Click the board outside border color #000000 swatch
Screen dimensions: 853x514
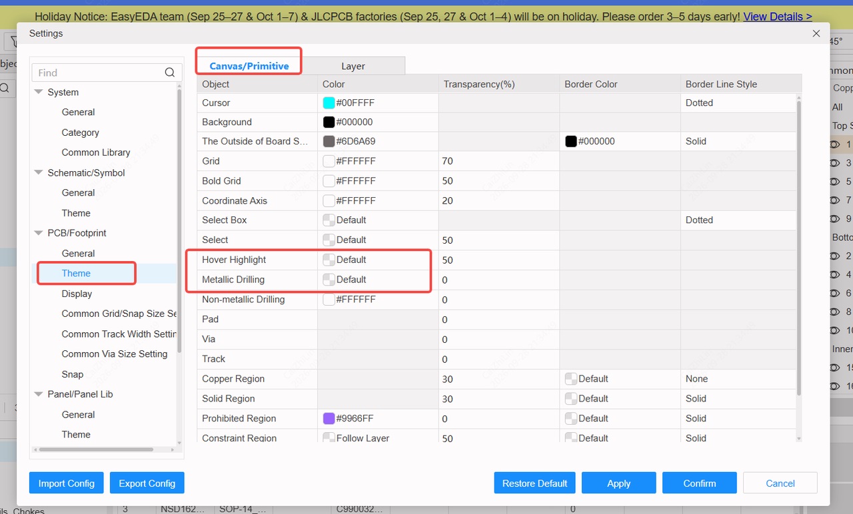(x=571, y=141)
